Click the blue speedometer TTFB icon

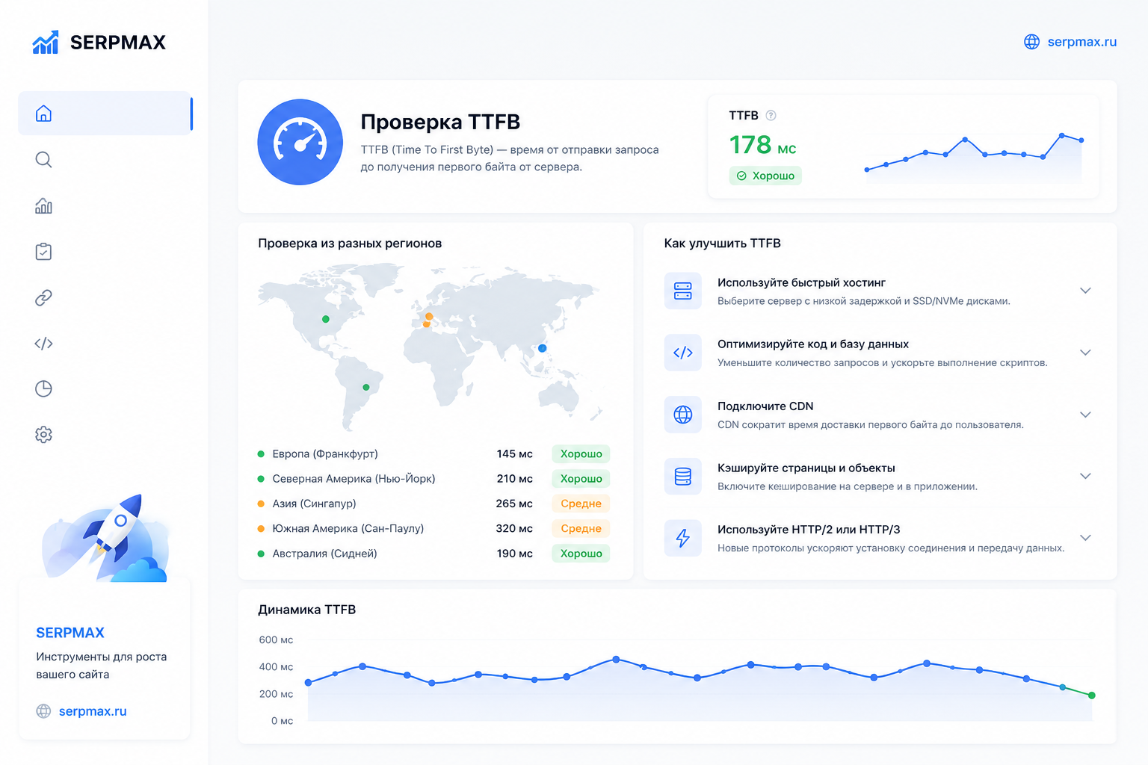point(300,142)
